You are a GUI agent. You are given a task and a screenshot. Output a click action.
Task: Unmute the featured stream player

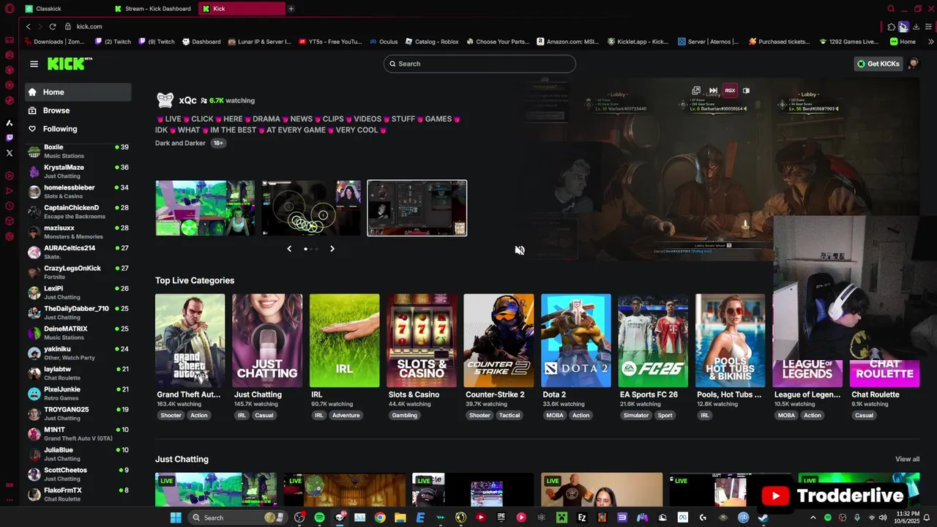tap(520, 250)
